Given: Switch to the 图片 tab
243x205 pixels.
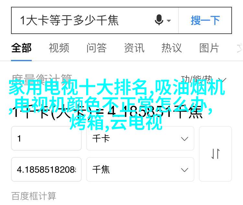Looking at the screenshot, I should point(209,48).
